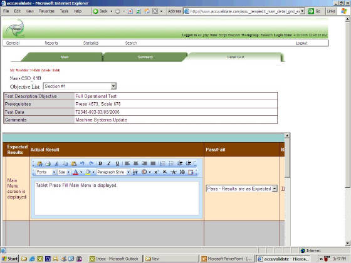Viewport: 351px width, 263px height.
Task: Open the Paragraph Style dropdown
Action: click(x=113, y=172)
